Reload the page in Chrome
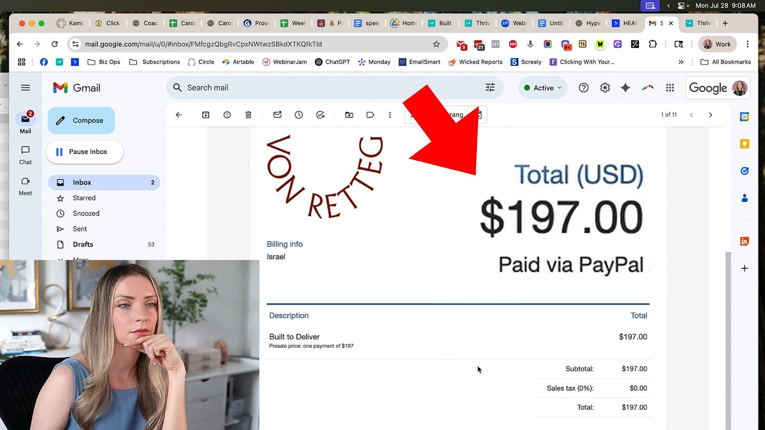Image resolution: width=765 pixels, height=430 pixels. point(54,44)
